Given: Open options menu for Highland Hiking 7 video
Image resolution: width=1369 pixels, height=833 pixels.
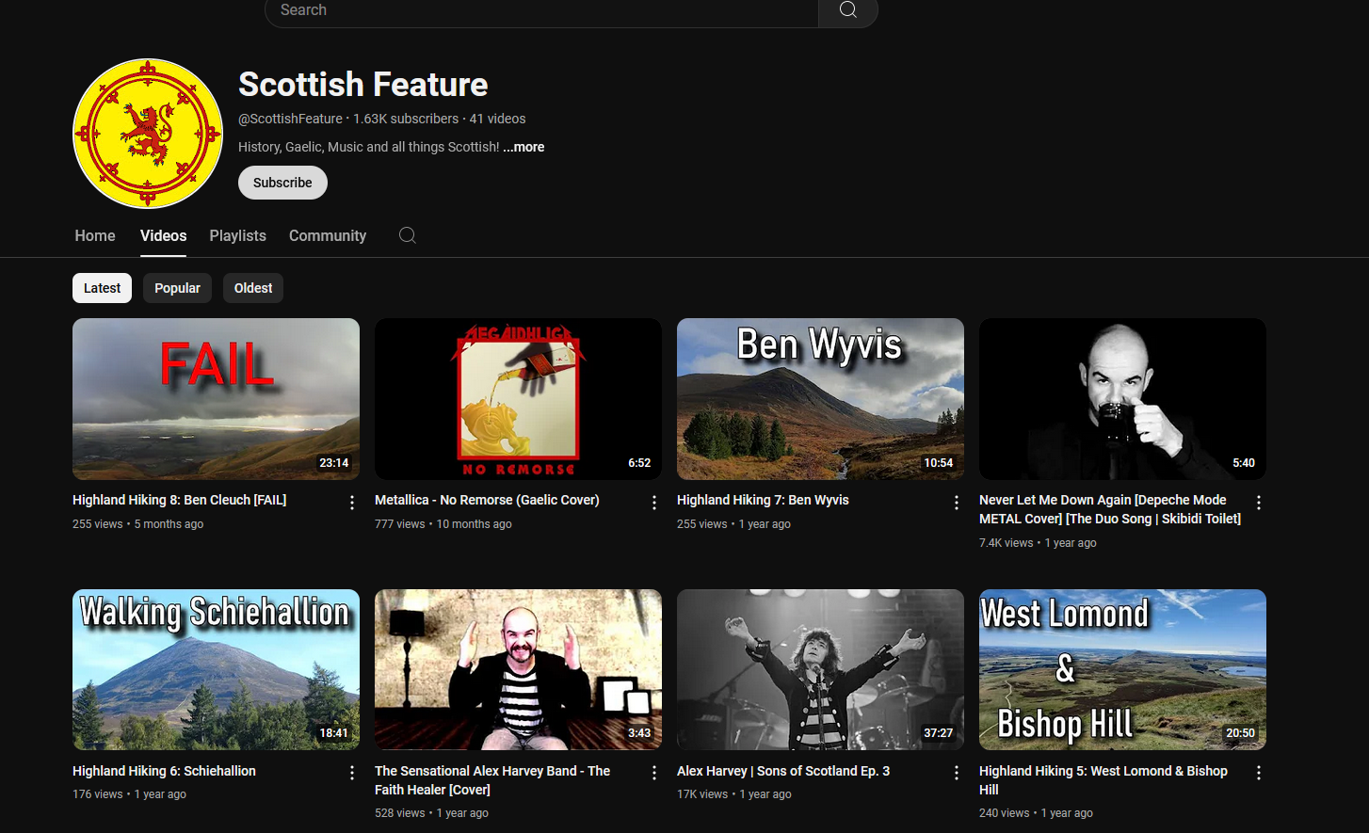Looking at the screenshot, I should (957, 503).
